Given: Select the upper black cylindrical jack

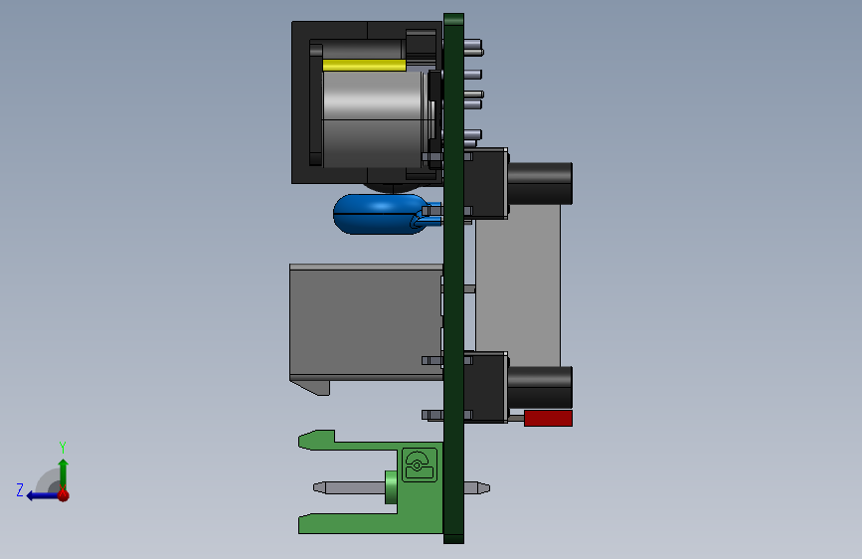Looking at the screenshot, I should [540, 183].
